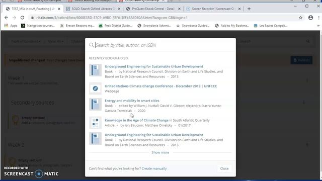322x181 pixels.
Task: Open Week 2 three-dot options
Action: click(307, 145)
